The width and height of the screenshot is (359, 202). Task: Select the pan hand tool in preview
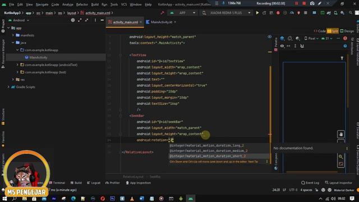pyautogui.click(x=340, y=135)
